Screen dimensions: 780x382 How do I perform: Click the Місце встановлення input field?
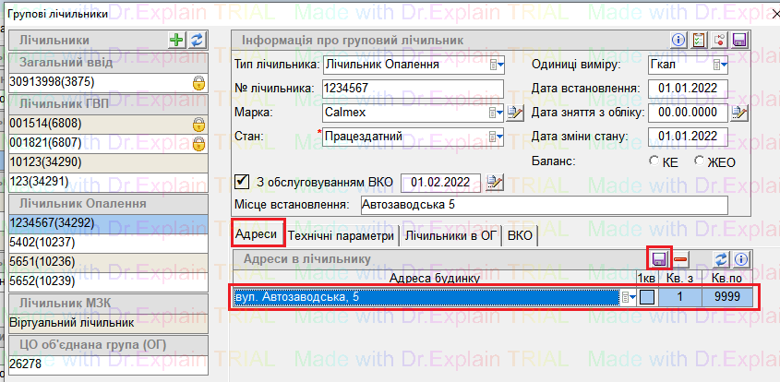coord(543,204)
